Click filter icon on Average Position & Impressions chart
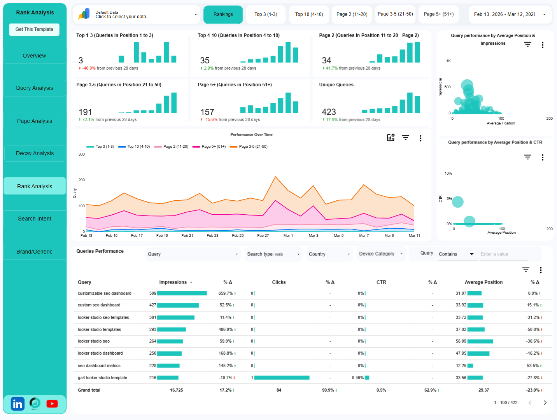 [x=527, y=44]
